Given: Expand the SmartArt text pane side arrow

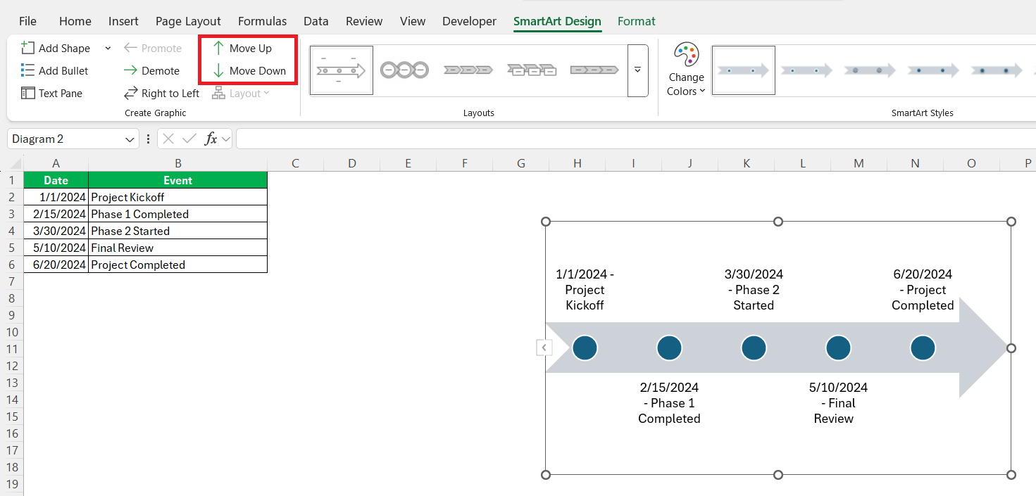Looking at the screenshot, I should pos(544,348).
